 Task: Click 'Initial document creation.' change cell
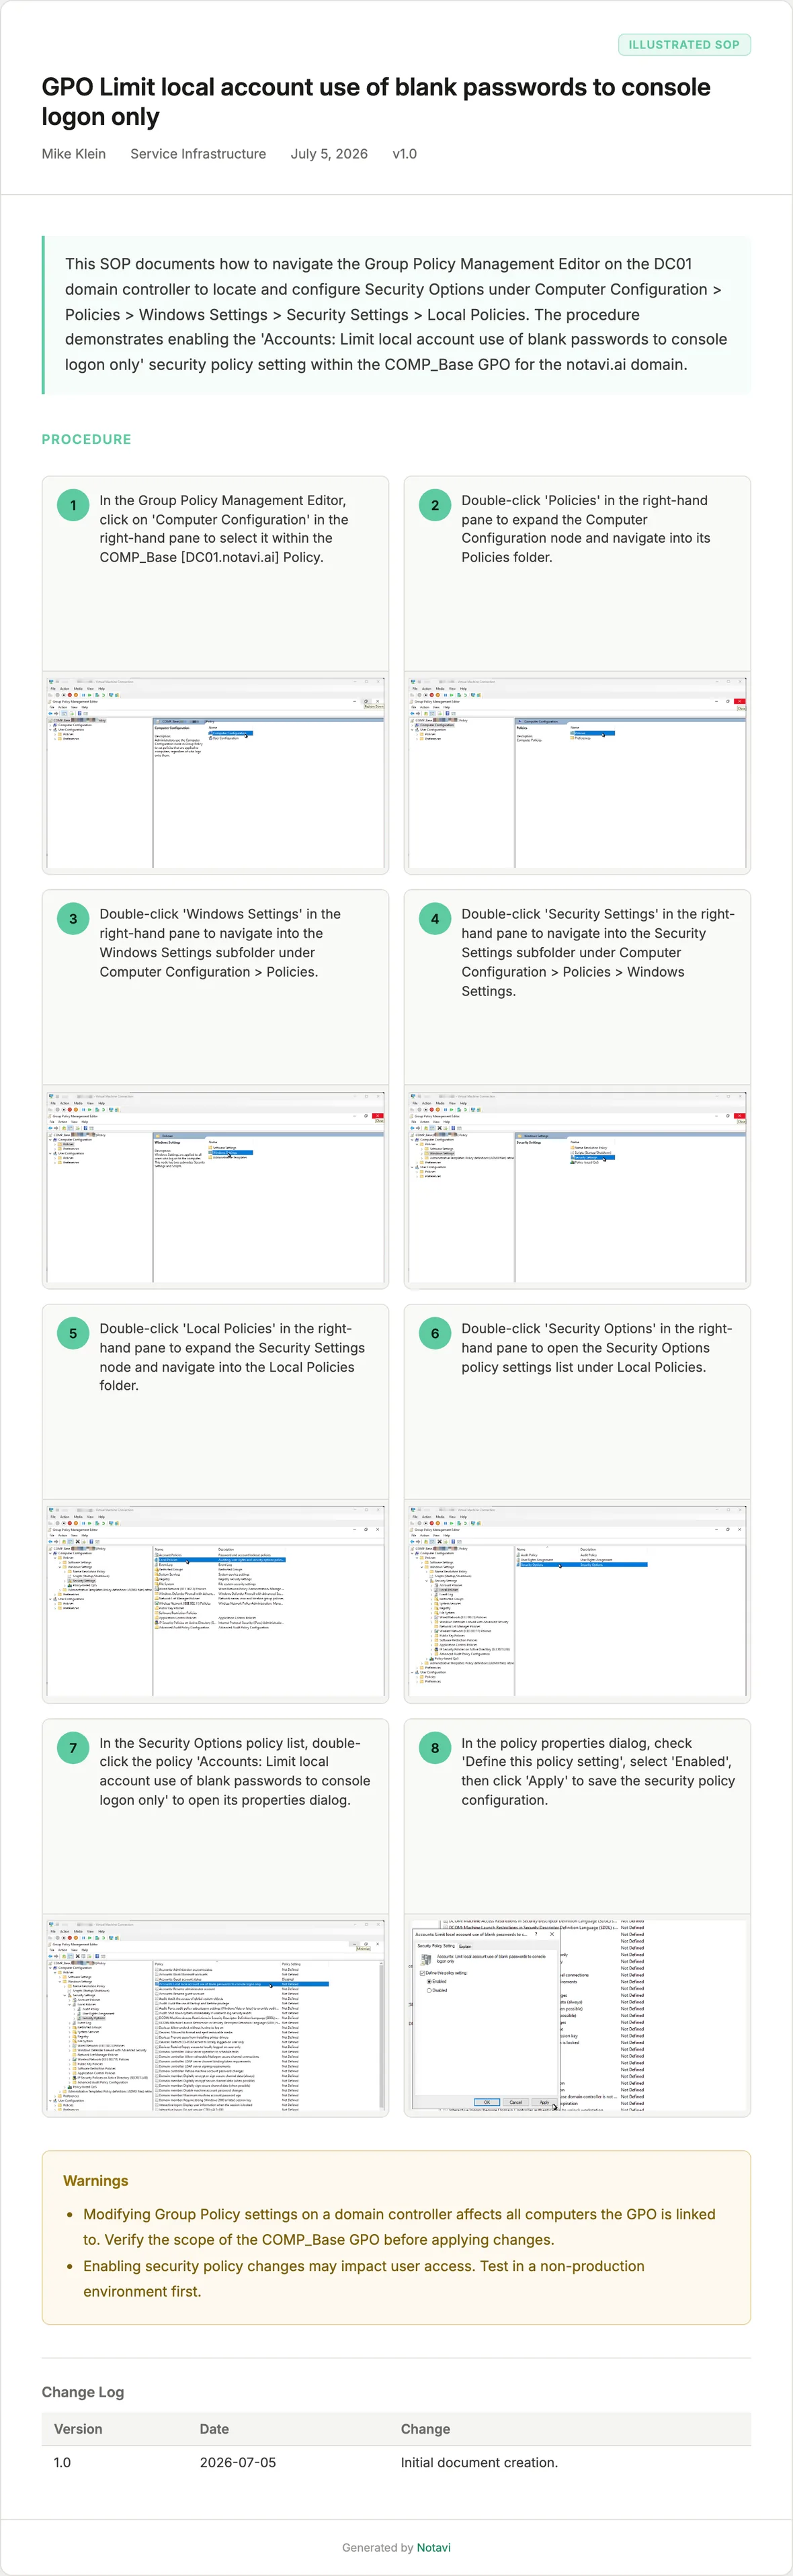pos(479,2462)
